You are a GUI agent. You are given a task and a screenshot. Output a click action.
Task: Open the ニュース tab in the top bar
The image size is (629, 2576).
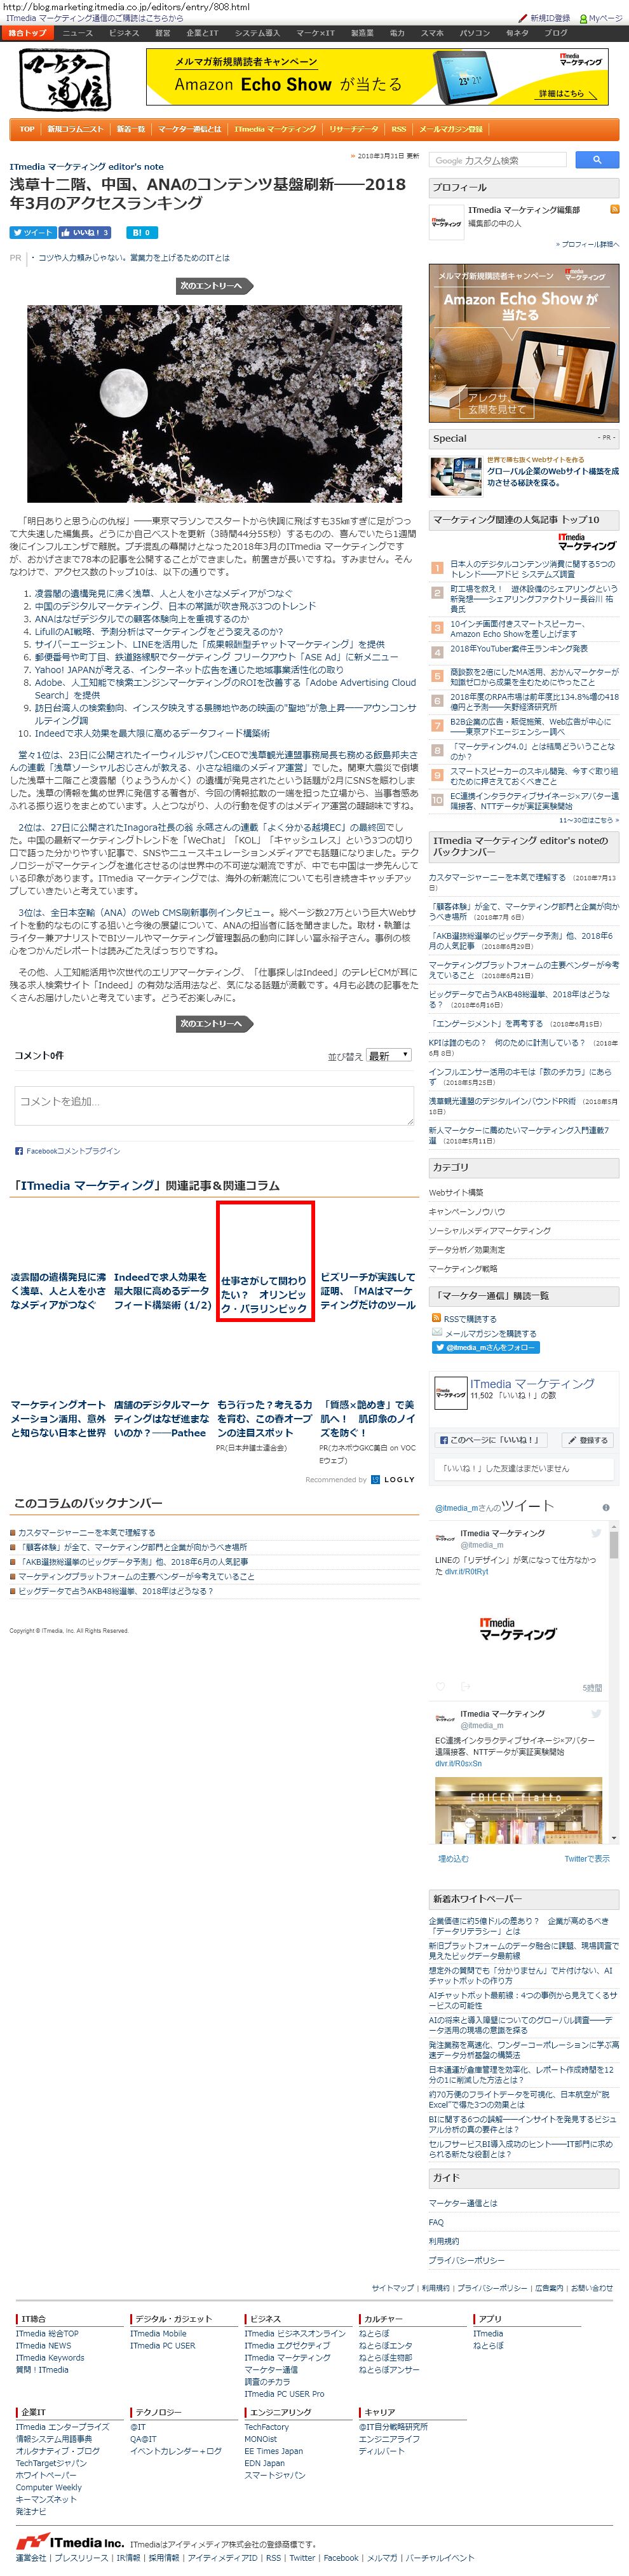(x=77, y=33)
